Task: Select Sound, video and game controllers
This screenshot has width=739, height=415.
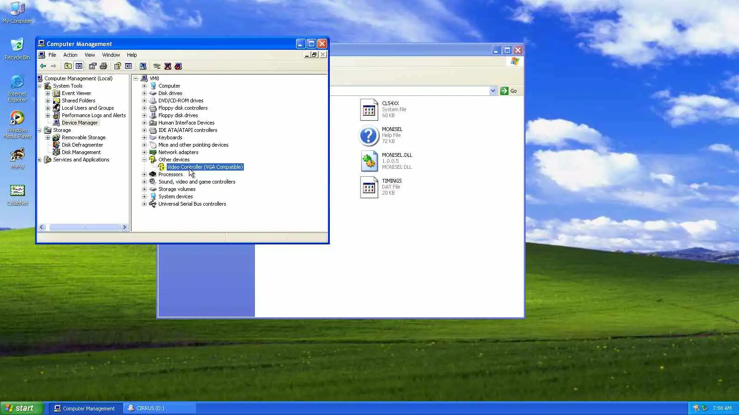Action: pyautogui.click(x=197, y=182)
